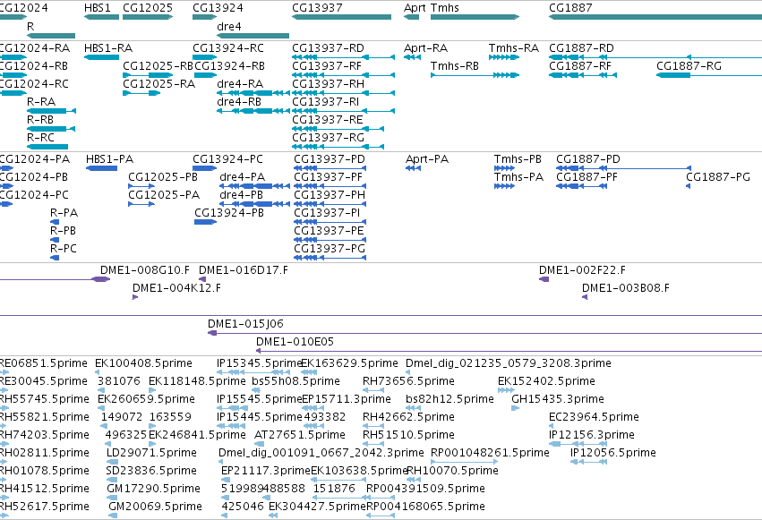Click the CG13924-RC transcript label
Screen dimensions: 762x520
[x=228, y=48]
